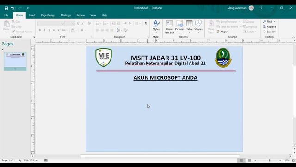
Task: Open the Wrap Text options
Action: pos(211,27)
